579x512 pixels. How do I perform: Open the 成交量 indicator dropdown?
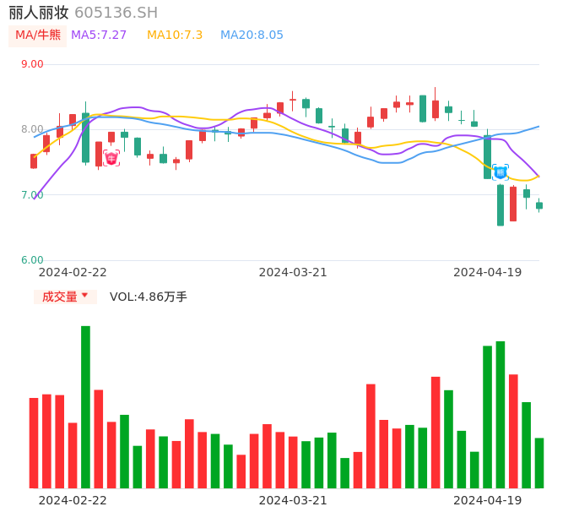tap(65, 297)
